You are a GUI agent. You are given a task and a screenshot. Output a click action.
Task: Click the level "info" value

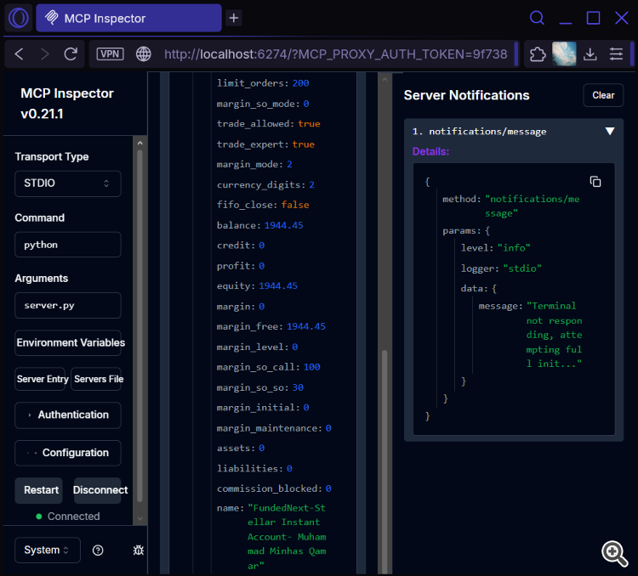pos(514,248)
